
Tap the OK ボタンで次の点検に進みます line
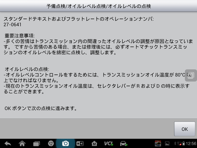pos(41,108)
